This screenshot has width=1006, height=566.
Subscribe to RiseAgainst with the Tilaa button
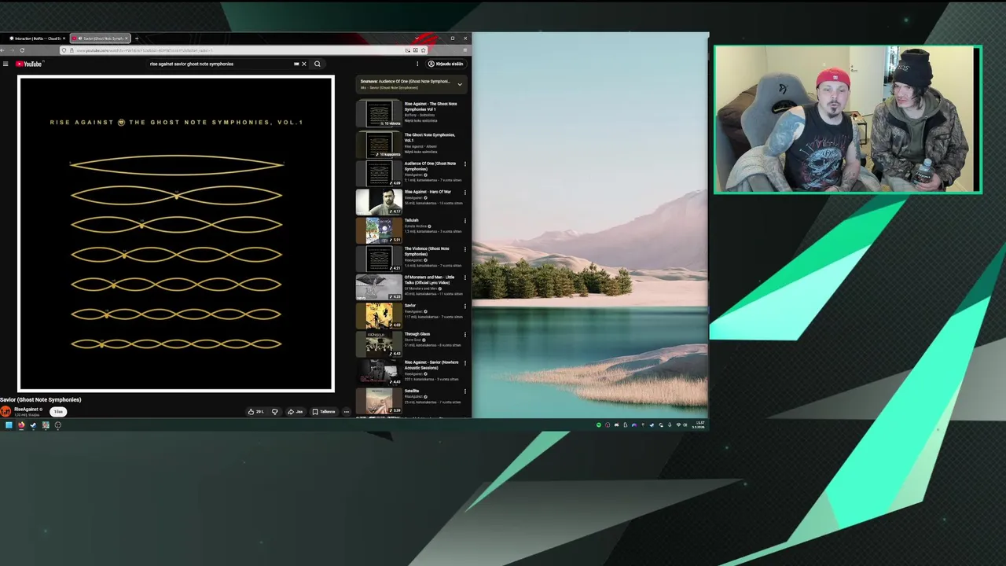58,411
